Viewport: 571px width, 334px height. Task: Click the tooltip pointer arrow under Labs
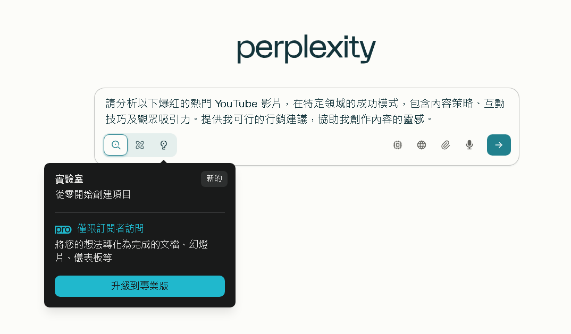(x=164, y=161)
